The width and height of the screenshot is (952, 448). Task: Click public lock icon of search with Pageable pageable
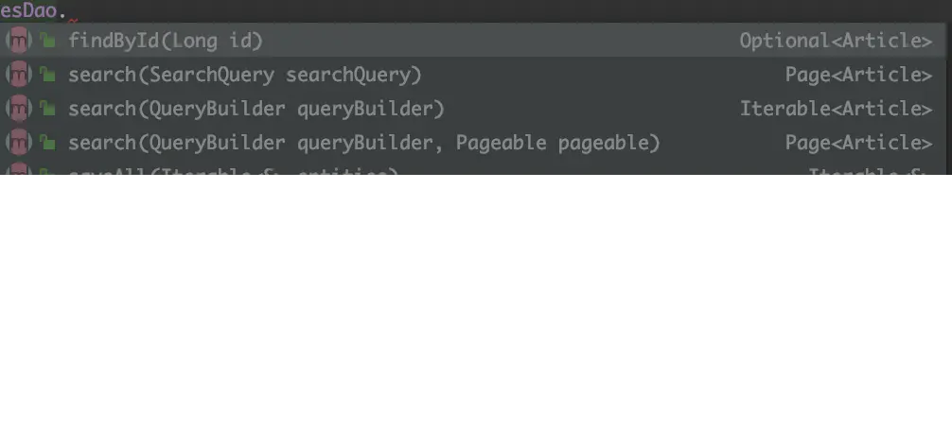(x=47, y=143)
